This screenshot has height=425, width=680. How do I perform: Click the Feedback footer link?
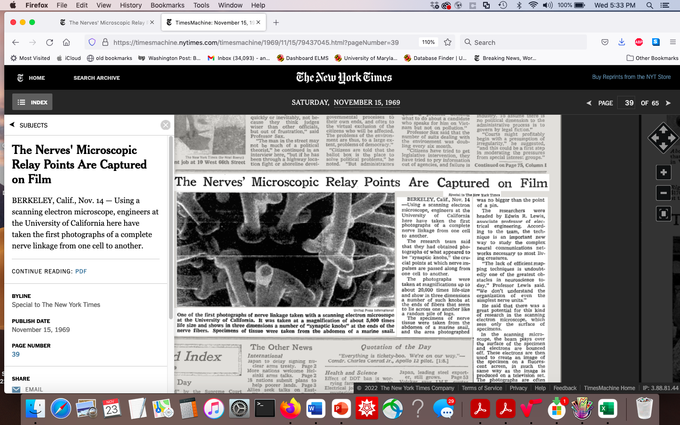565,388
